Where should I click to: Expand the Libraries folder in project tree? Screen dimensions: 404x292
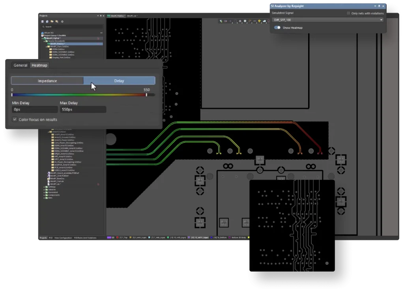44,190
